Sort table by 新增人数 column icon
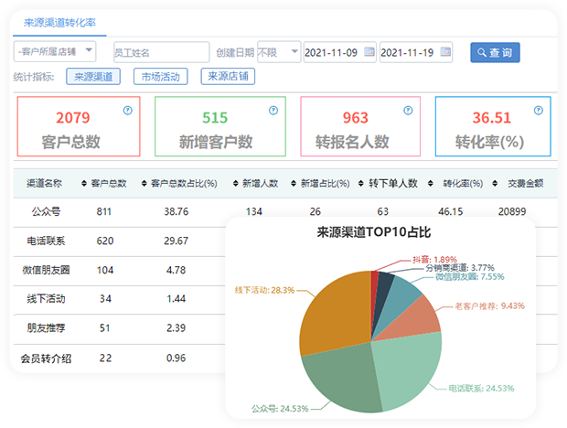This screenshot has height=428, width=567. (234, 184)
